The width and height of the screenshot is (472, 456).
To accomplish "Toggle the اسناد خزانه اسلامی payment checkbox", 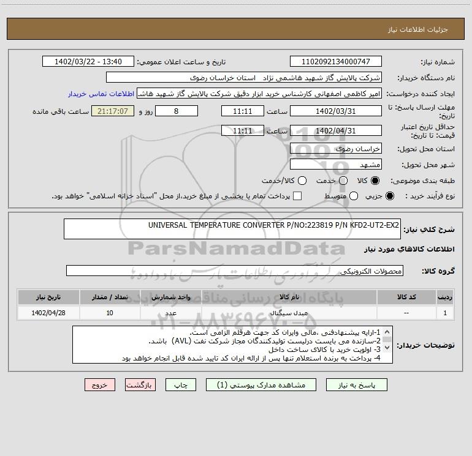I will point(297,196).
